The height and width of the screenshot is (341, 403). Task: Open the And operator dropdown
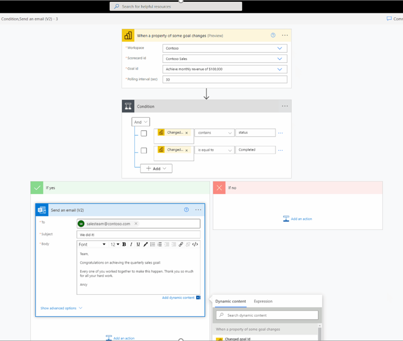(141, 122)
